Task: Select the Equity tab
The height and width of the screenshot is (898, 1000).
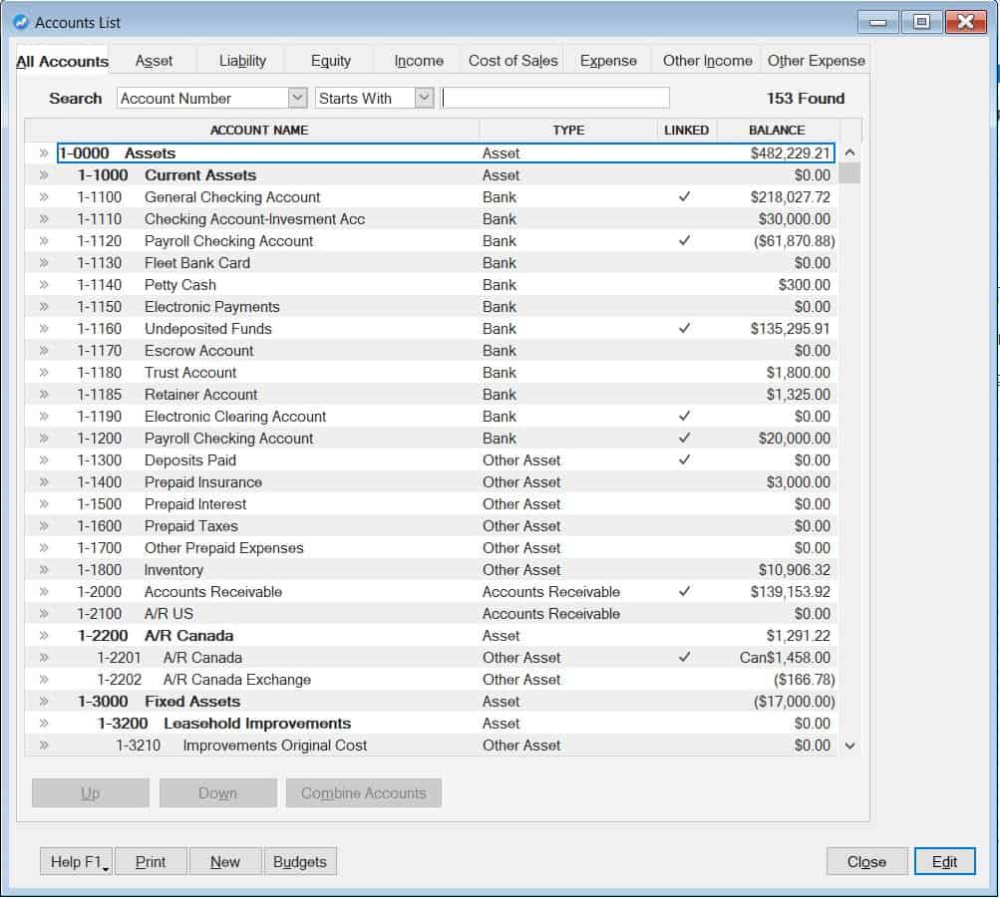Action: coord(331,61)
